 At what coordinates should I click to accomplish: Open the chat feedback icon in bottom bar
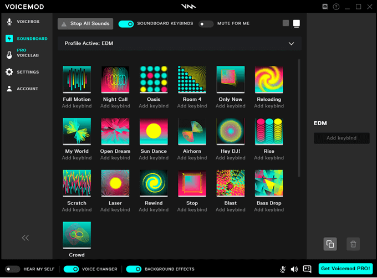(307, 269)
